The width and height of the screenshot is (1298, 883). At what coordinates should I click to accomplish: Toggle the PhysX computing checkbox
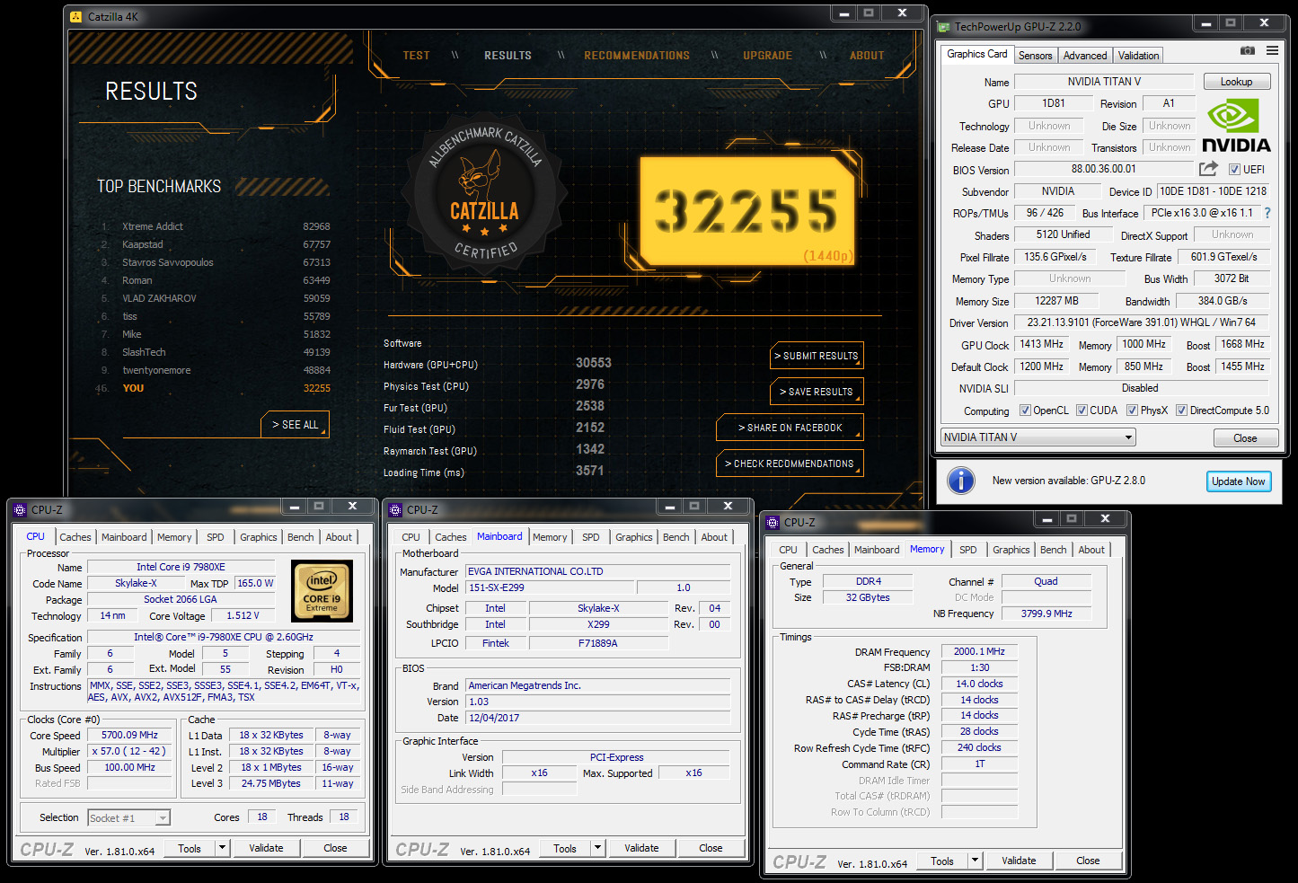point(1133,411)
